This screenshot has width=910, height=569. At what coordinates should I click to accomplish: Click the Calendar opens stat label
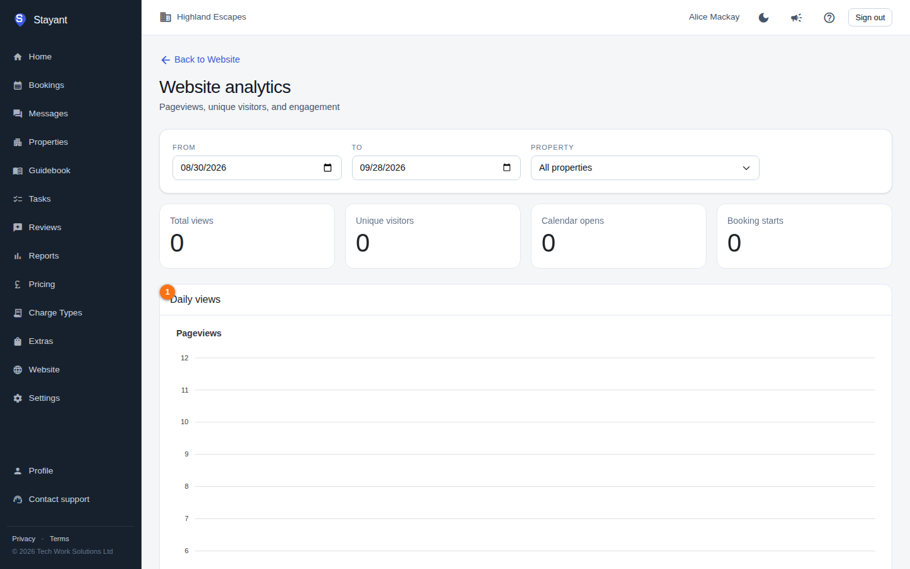point(573,221)
